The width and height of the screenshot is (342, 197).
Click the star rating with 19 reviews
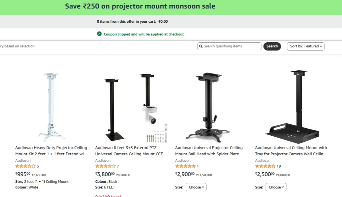pos(265,166)
